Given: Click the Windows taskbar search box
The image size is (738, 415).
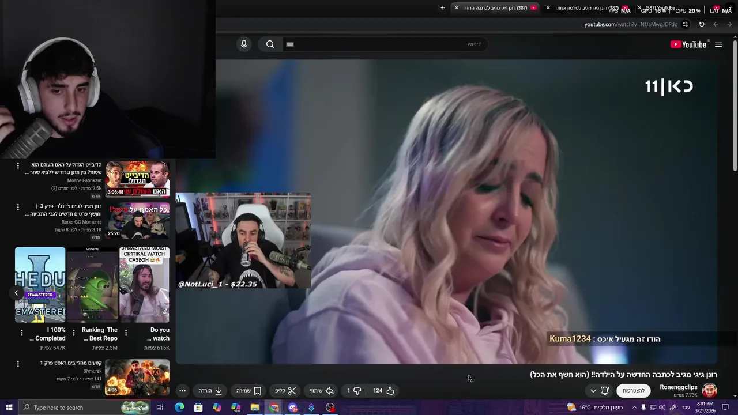Looking at the screenshot, I should [x=85, y=408].
